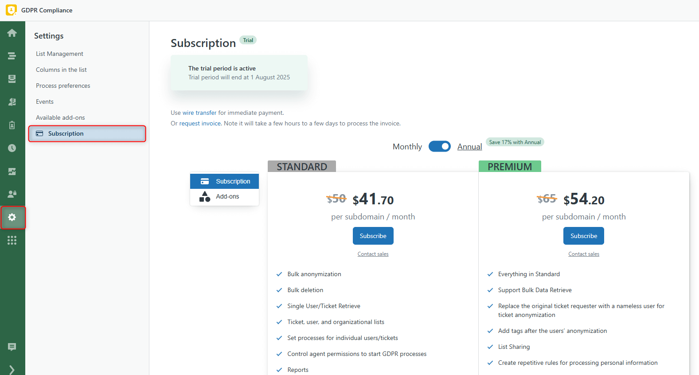Expand the sidebar with chevron arrow
The width and height of the screenshot is (699, 375).
click(12, 370)
